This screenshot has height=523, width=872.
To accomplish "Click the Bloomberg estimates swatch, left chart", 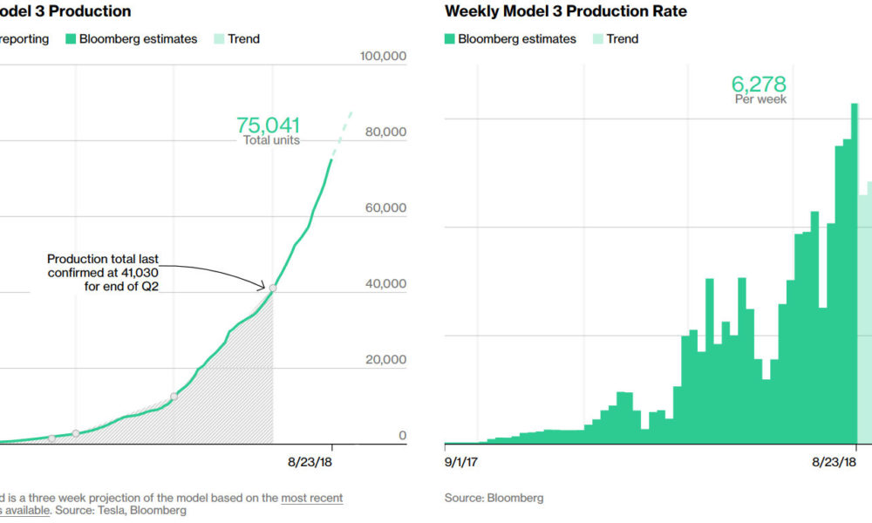I will pyautogui.click(x=71, y=39).
